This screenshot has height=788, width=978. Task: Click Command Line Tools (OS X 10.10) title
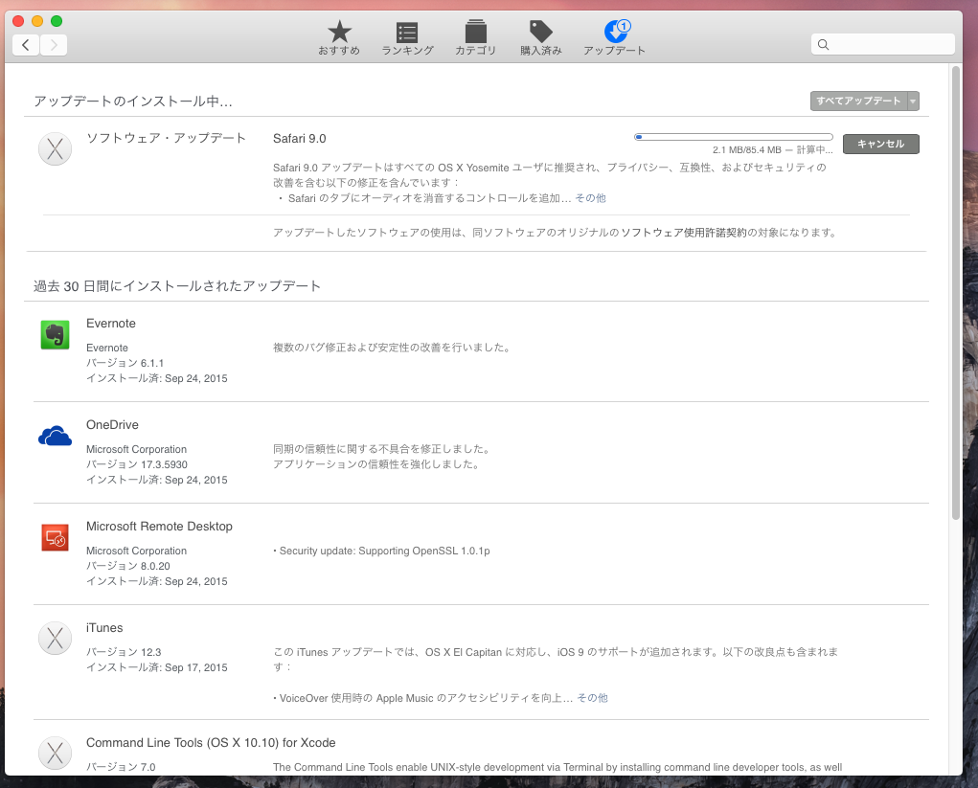pos(211,743)
